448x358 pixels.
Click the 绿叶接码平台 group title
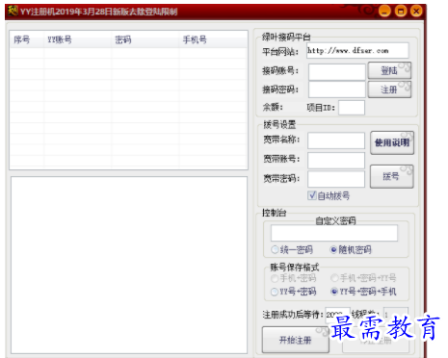tap(286, 38)
